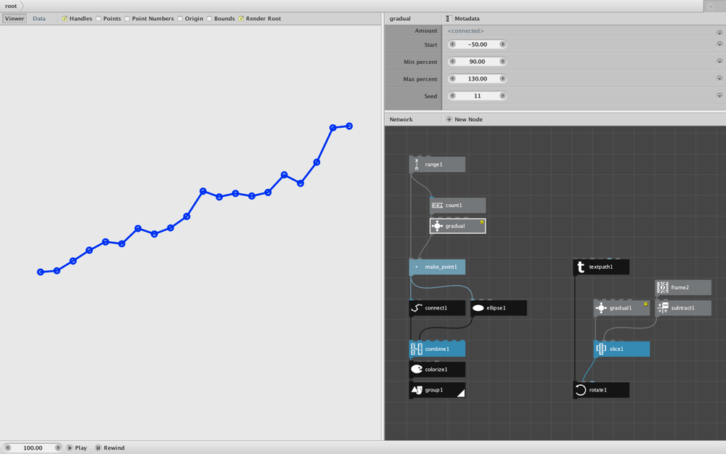Switch to the Viewer tab

pos(15,19)
